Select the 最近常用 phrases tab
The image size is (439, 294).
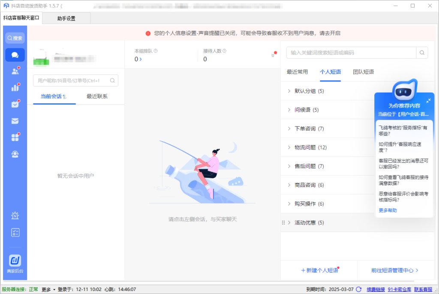click(297, 72)
